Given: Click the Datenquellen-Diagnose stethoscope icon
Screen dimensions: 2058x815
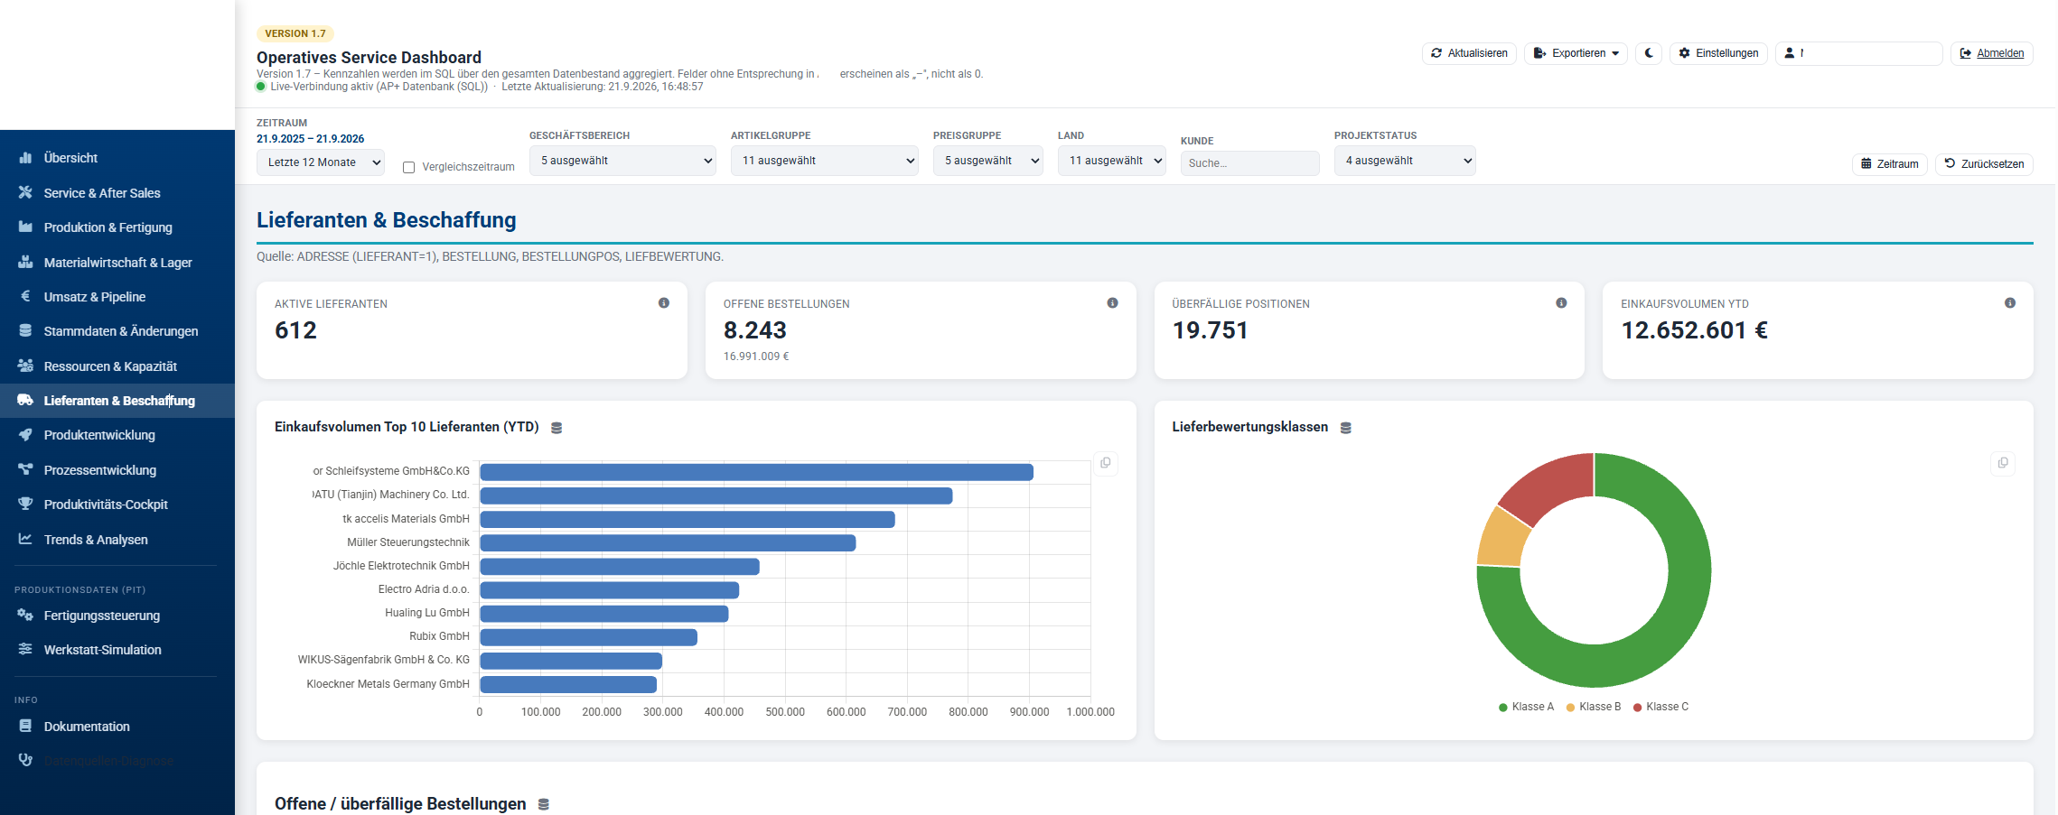Looking at the screenshot, I should 25,760.
